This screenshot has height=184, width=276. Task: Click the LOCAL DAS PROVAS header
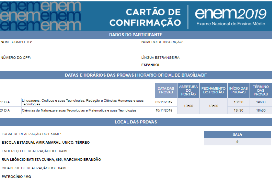[136, 122]
